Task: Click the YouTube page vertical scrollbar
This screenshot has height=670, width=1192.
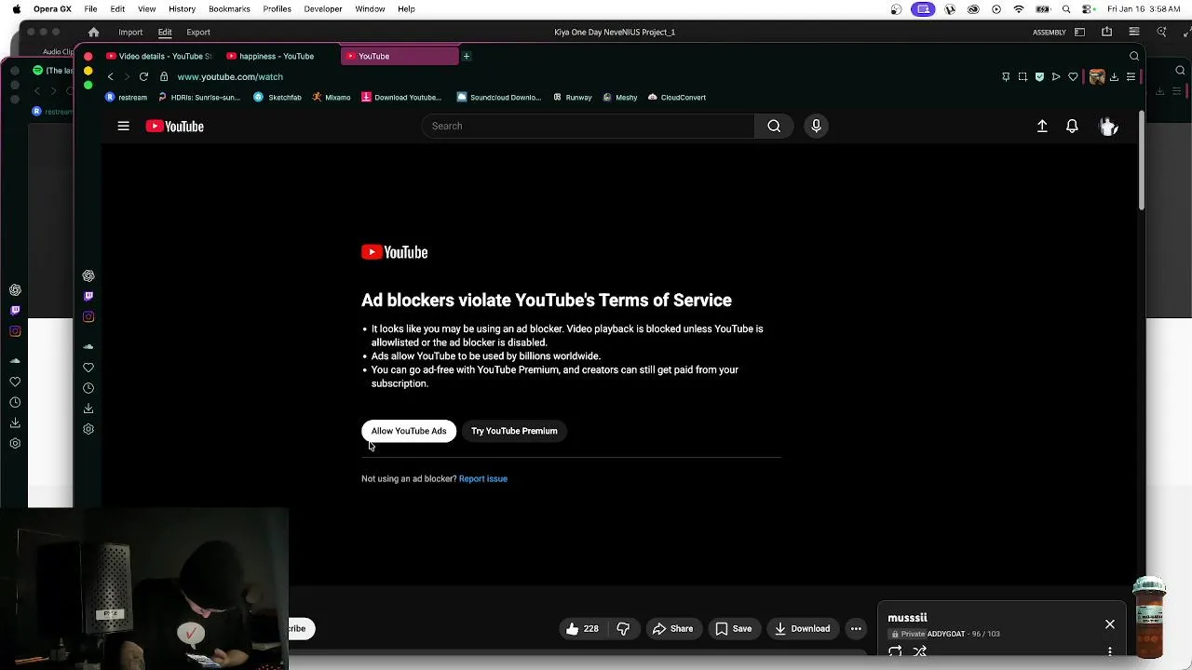Action: coord(1141,158)
